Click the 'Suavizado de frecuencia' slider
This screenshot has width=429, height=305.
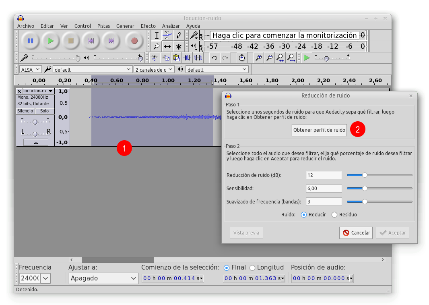point(379,202)
